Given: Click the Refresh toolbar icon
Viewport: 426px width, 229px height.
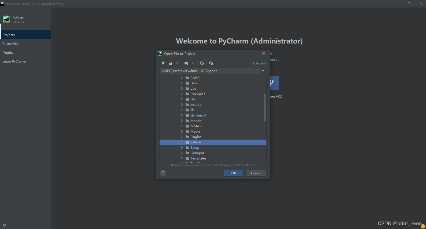Looking at the screenshot, I should 202,63.
